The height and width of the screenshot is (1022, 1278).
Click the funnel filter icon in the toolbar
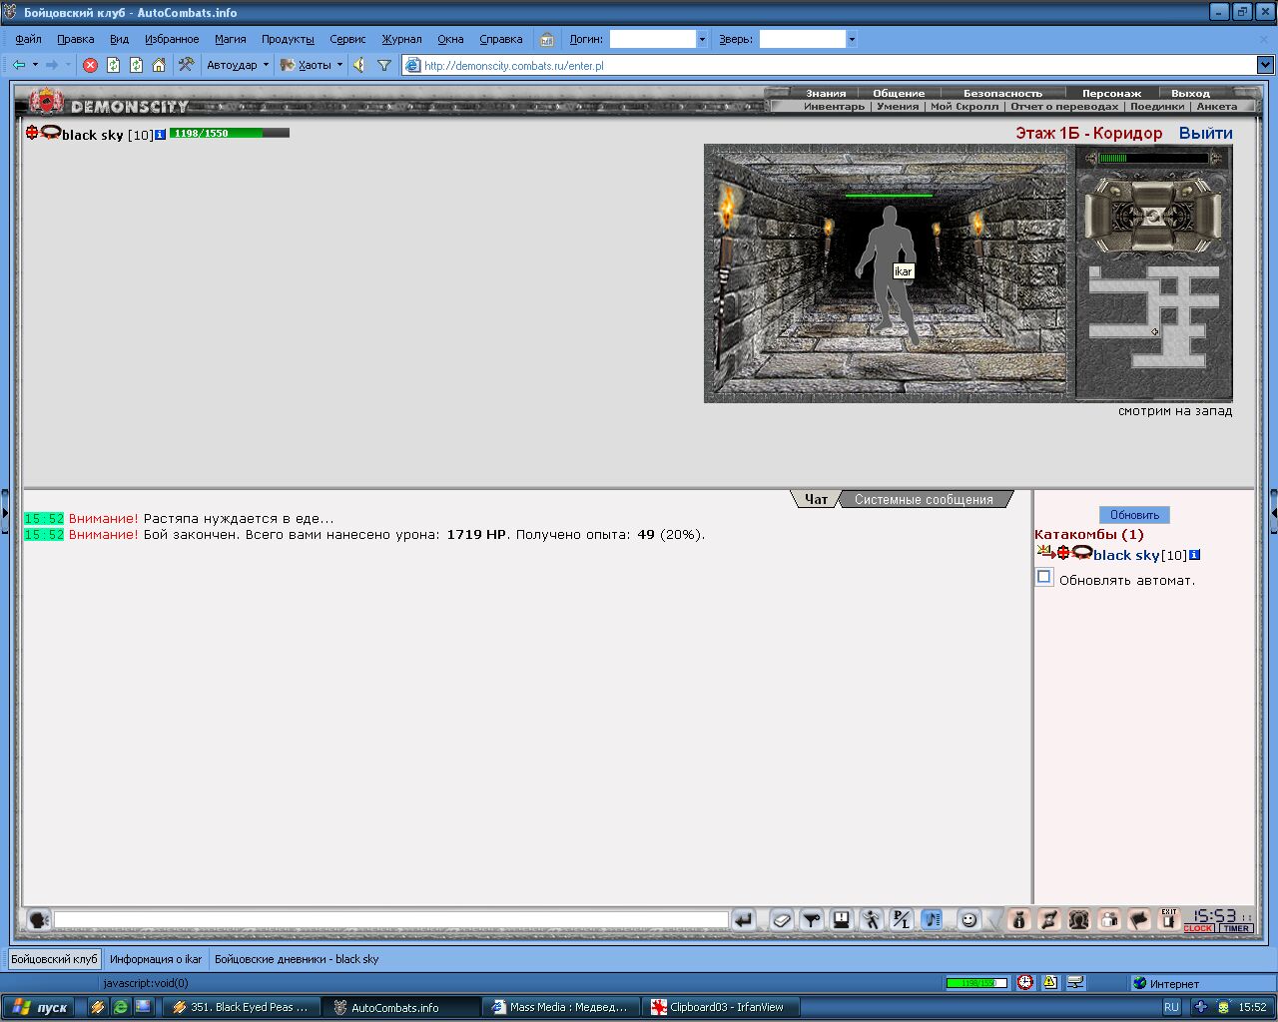coord(384,65)
